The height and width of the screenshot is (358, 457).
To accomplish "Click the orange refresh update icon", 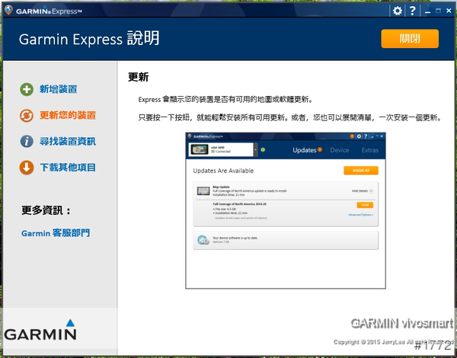I will pos(27,116).
